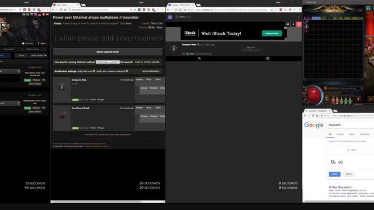
Task: Click green whisper icon on poeapp Dungeon Map result
Action: click(188, 54)
